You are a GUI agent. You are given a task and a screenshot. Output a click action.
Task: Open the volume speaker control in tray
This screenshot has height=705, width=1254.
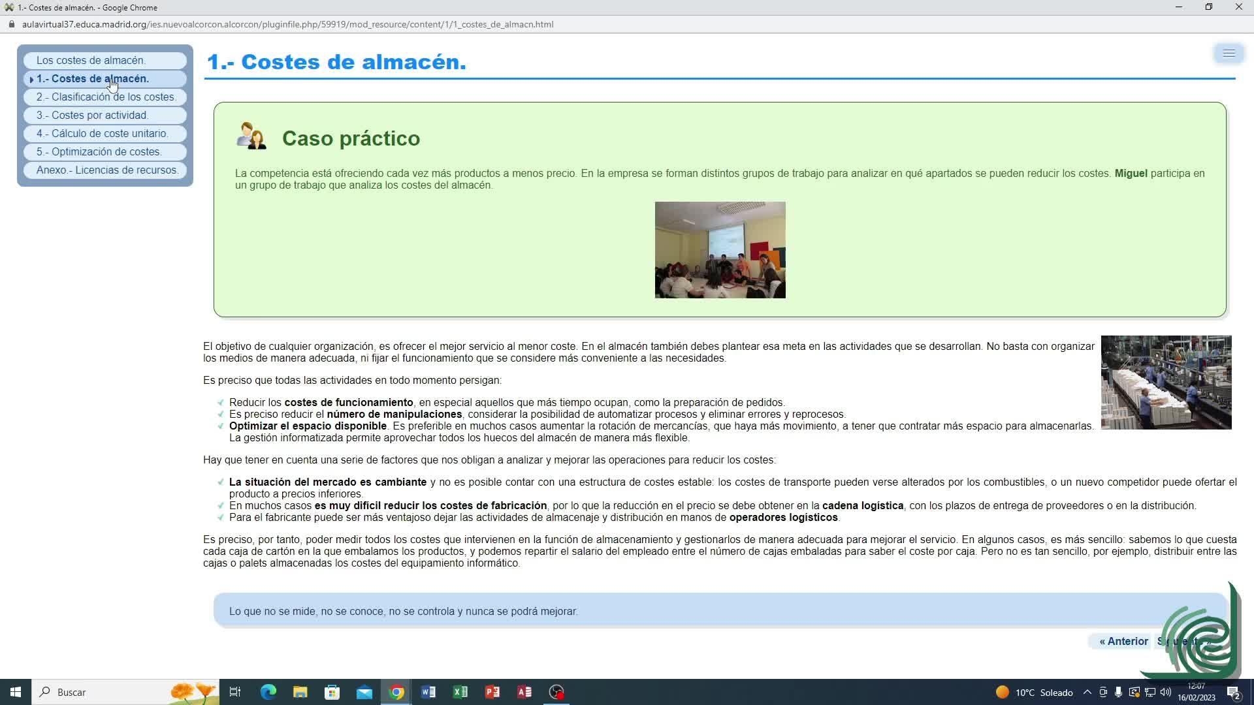(1166, 693)
